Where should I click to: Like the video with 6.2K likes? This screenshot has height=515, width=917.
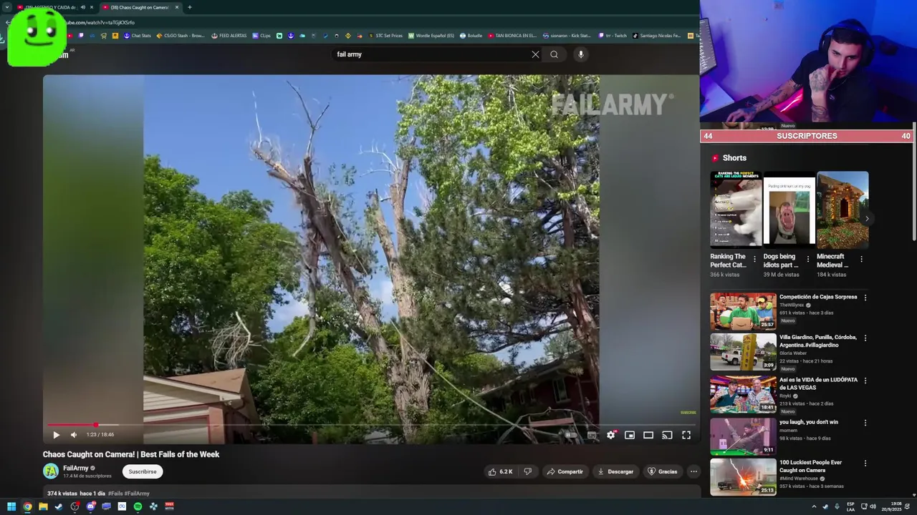click(x=500, y=471)
